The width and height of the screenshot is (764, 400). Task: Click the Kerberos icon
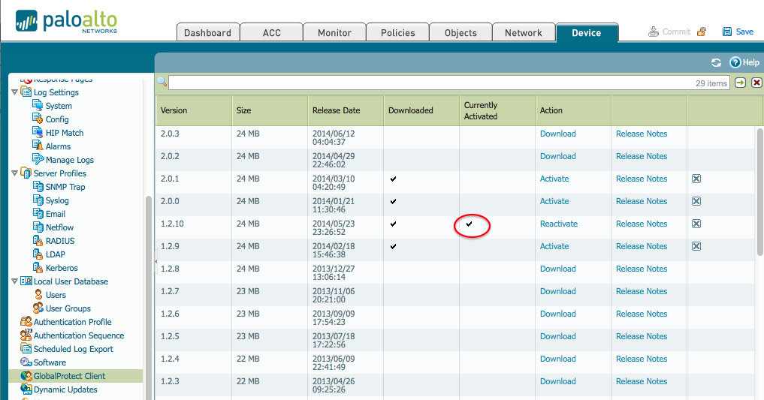[x=38, y=267]
